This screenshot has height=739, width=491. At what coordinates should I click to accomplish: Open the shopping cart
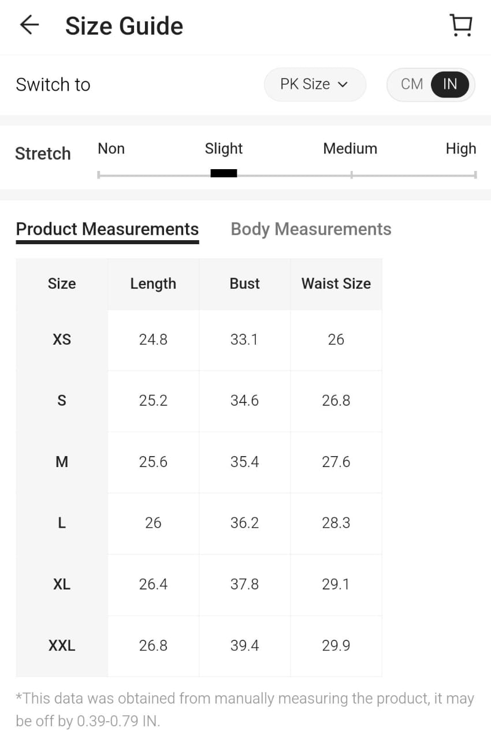[x=460, y=25]
